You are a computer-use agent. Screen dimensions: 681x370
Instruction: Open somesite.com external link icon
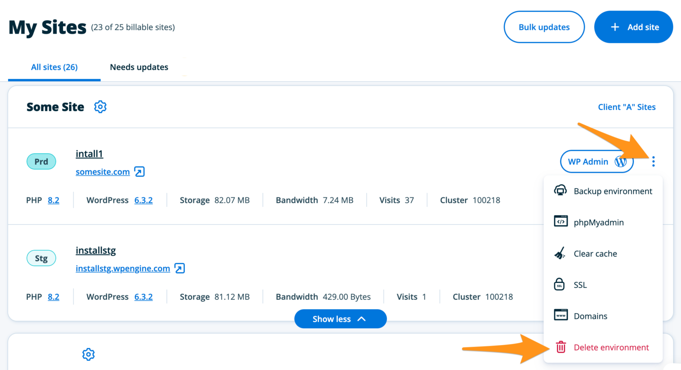pyautogui.click(x=139, y=172)
